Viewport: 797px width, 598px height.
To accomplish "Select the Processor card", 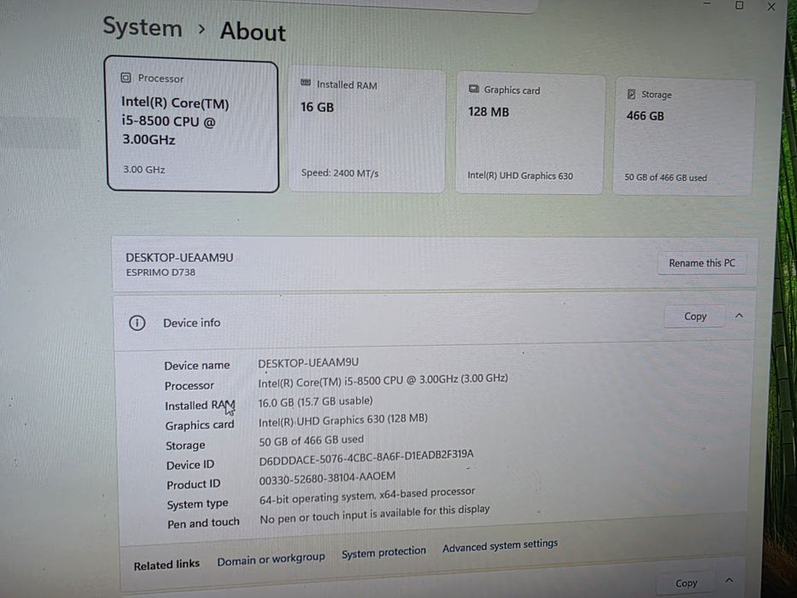I will click(x=192, y=125).
